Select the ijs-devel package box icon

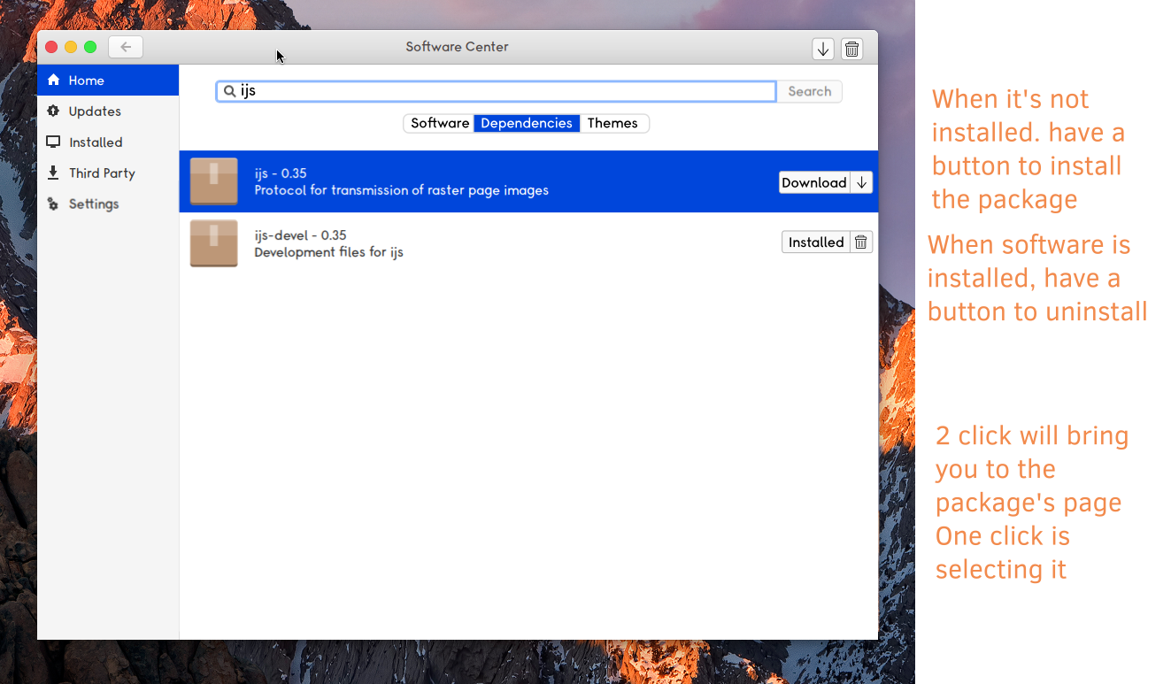tap(213, 243)
